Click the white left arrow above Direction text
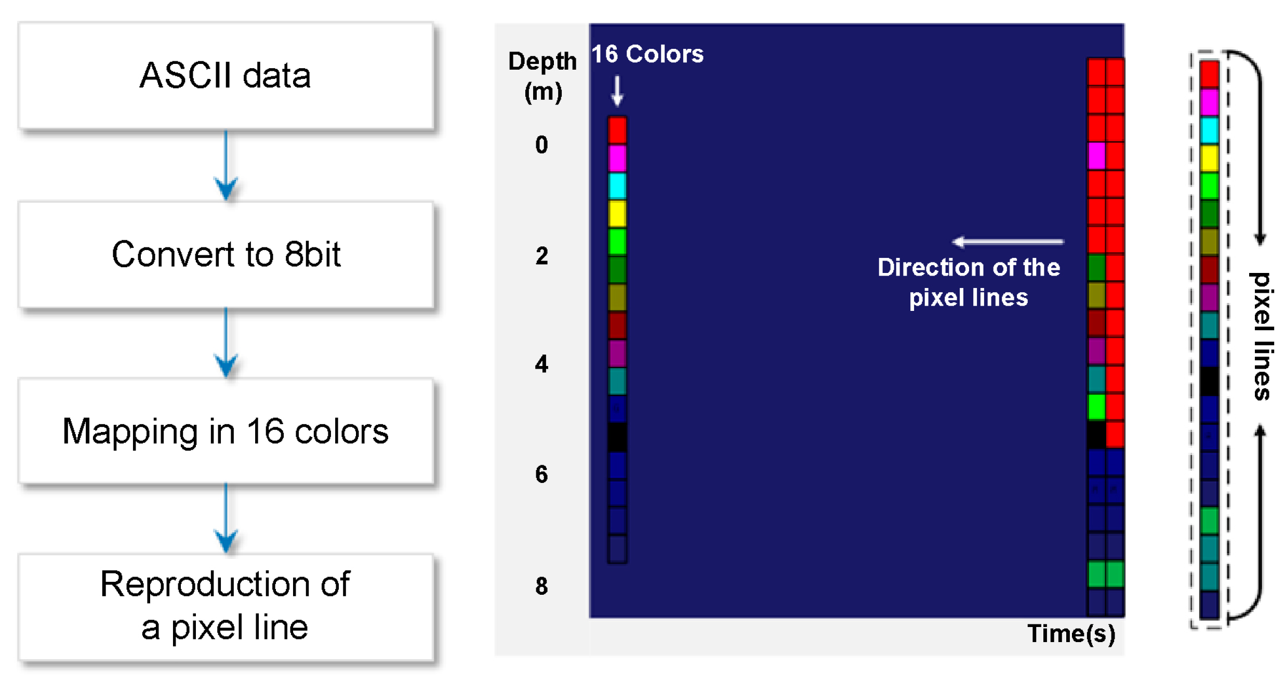 [x=1007, y=242]
